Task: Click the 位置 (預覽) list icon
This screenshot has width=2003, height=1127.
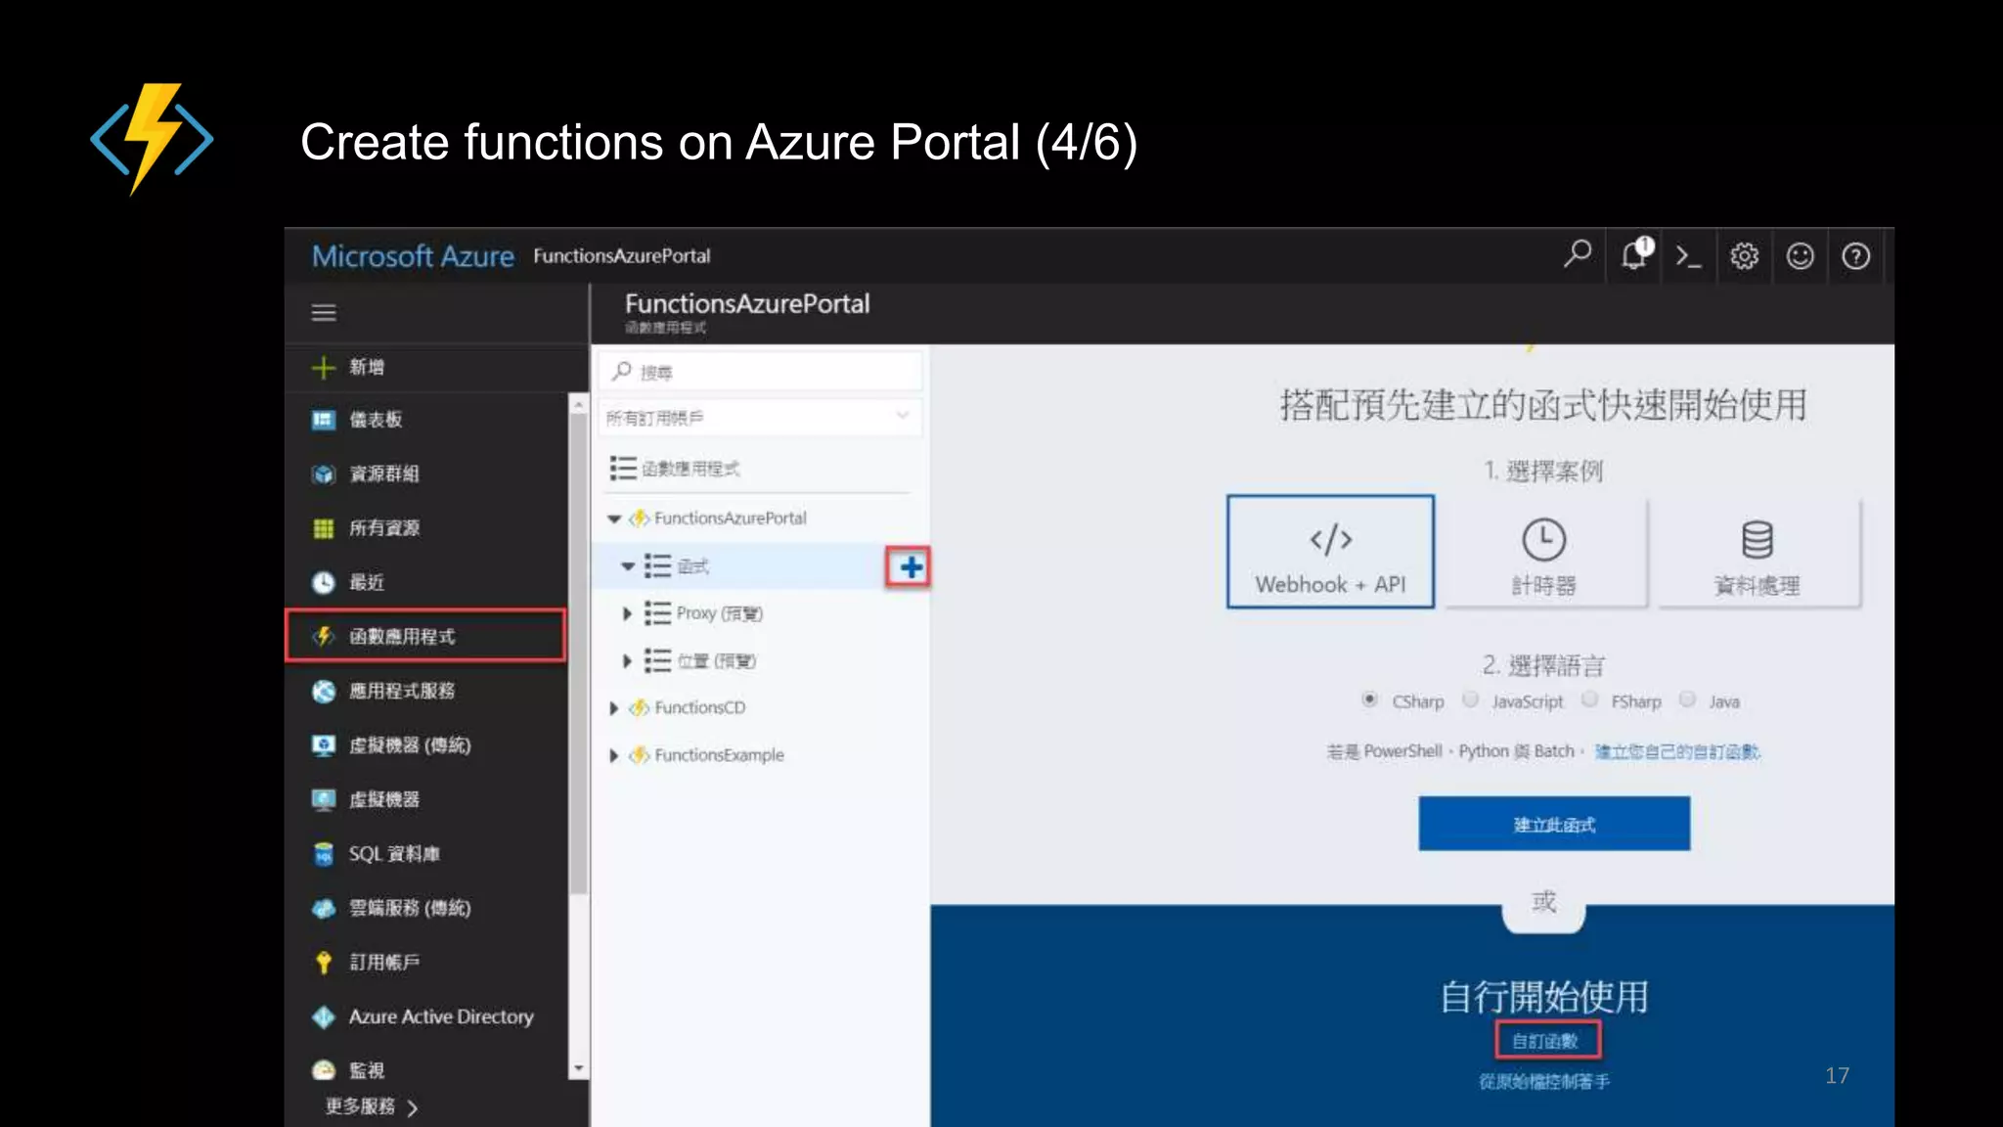Action: point(657,660)
